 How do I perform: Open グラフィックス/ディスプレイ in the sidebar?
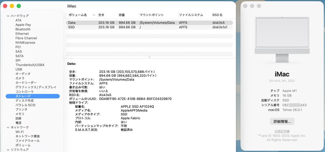(x=36, y=87)
